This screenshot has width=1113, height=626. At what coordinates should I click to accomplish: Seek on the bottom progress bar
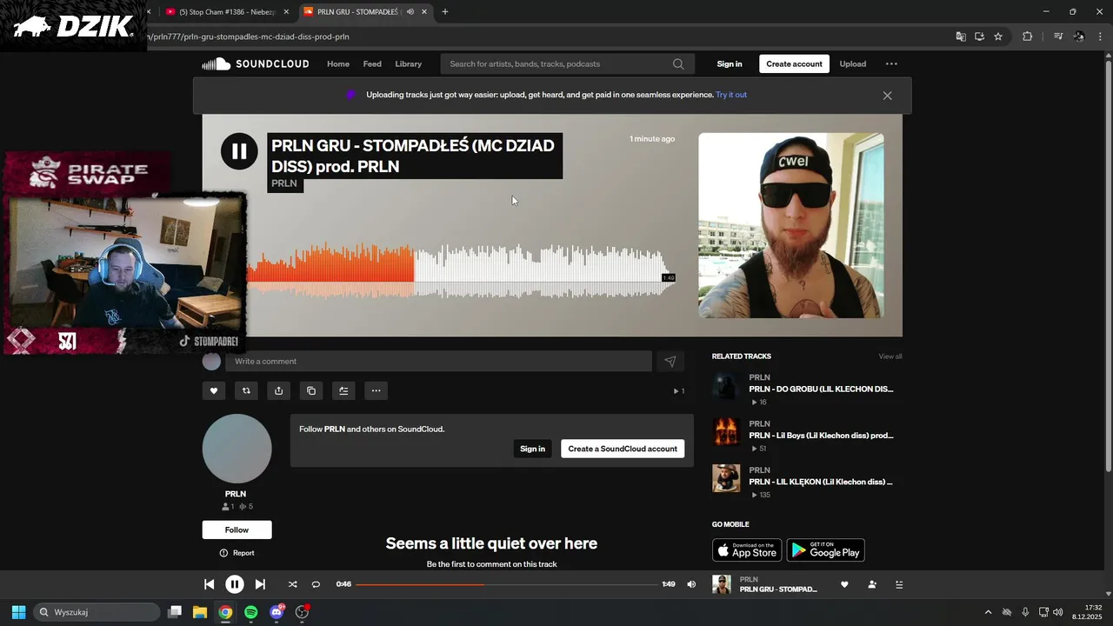507,584
